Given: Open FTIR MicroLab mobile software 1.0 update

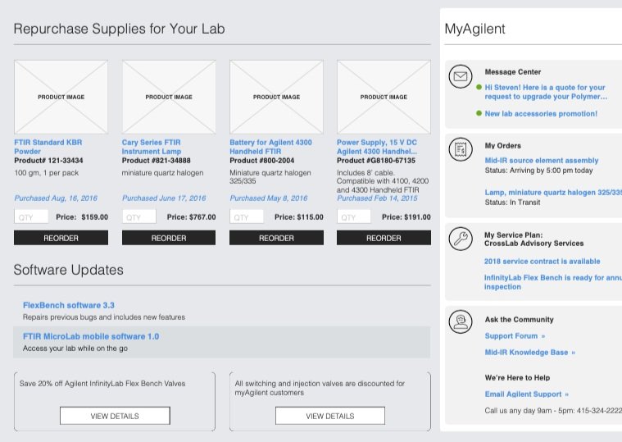Looking at the screenshot, I should pos(91,336).
